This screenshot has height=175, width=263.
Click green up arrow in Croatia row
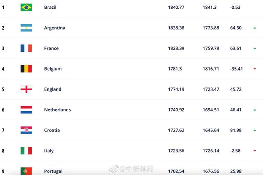[255, 130]
